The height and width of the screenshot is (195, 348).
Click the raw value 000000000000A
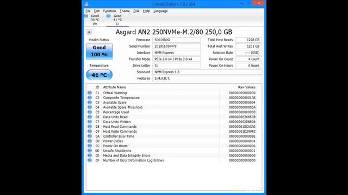click(x=242, y=107)
